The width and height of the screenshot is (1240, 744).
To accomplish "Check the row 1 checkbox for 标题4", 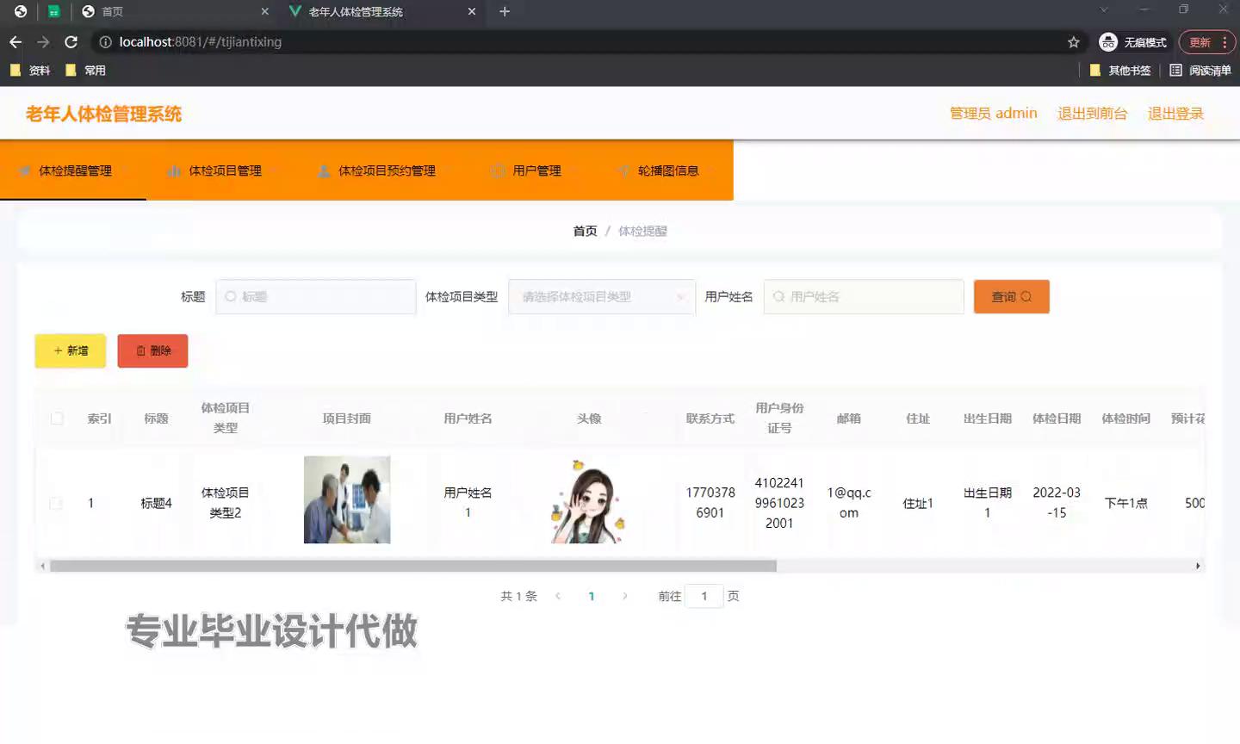I will coord(57,503).
